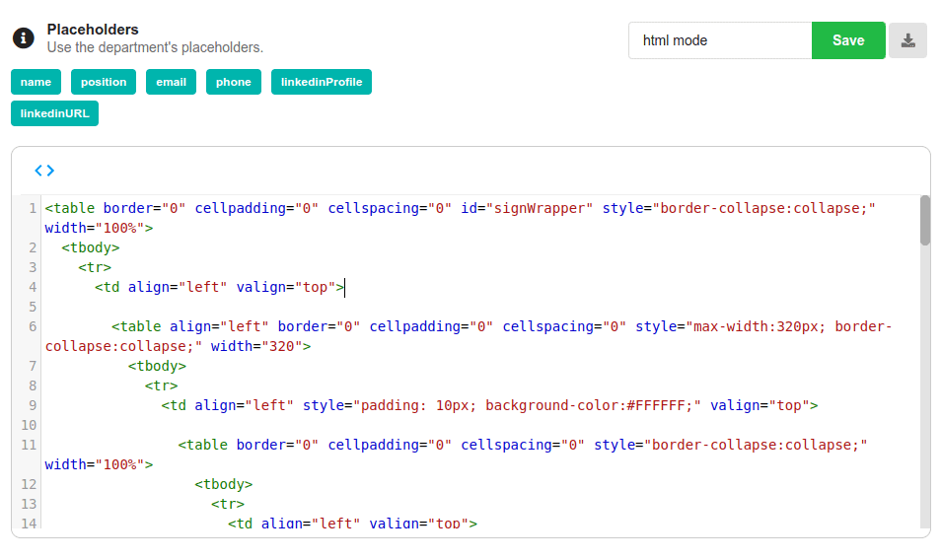
Task: Insert the name placeholder
Action: pyautogui.click(x=36, y=82)
